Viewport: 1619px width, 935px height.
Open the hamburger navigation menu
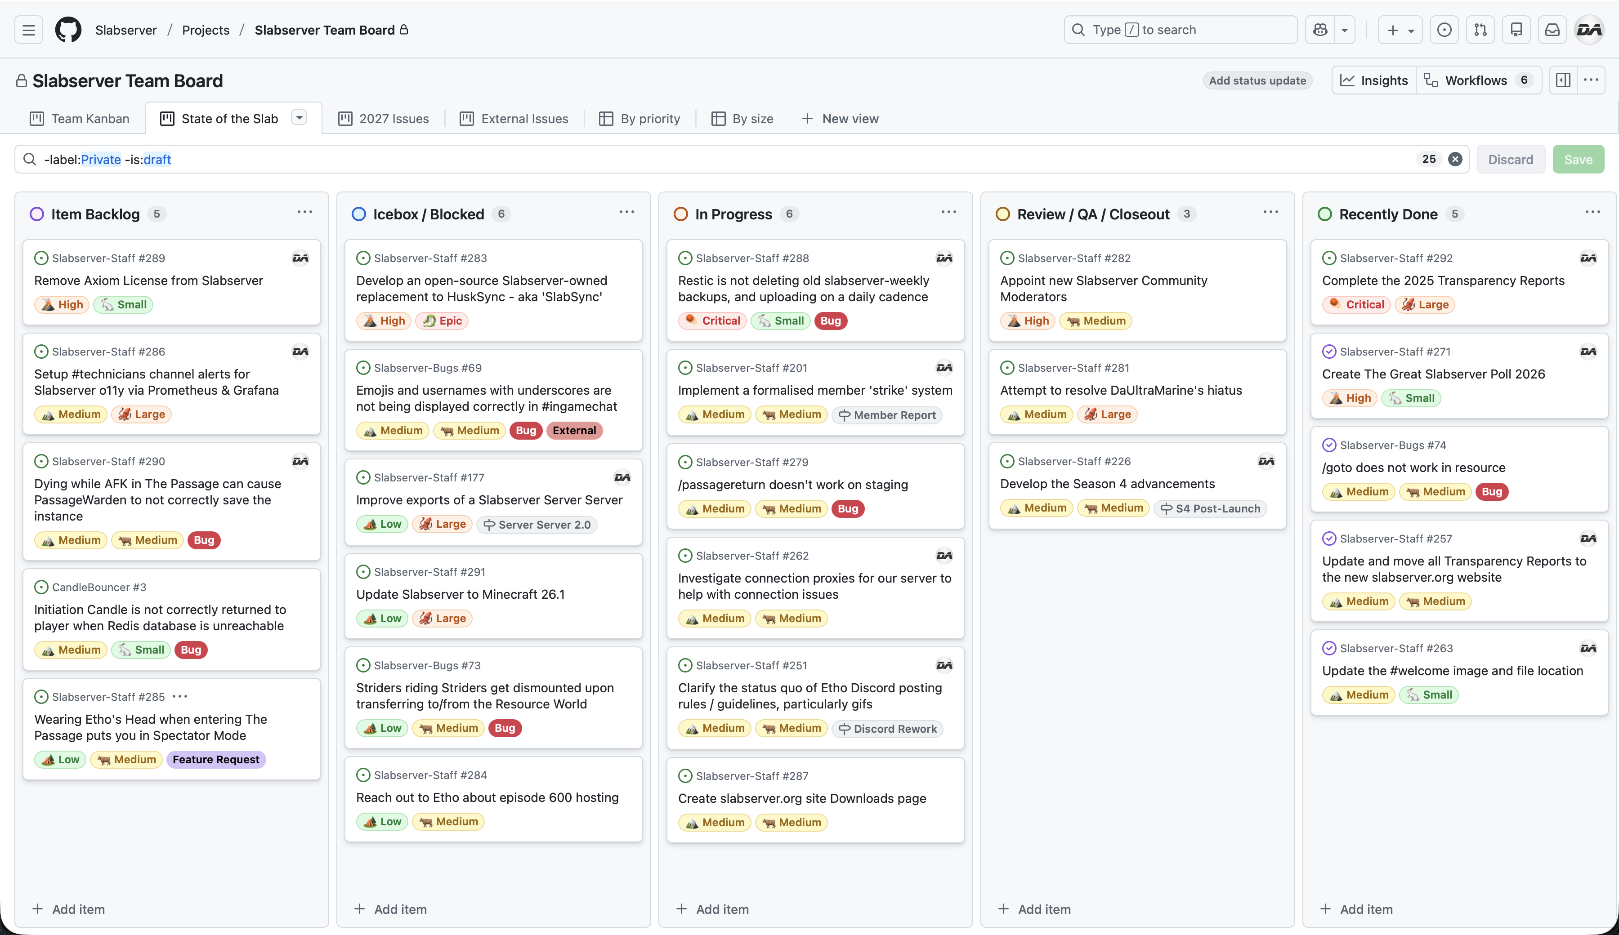[x=28, y=30]
